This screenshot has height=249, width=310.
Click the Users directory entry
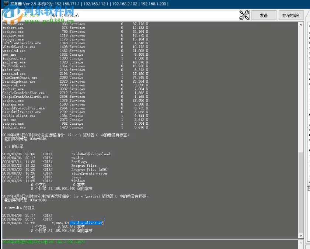(76, 177)
